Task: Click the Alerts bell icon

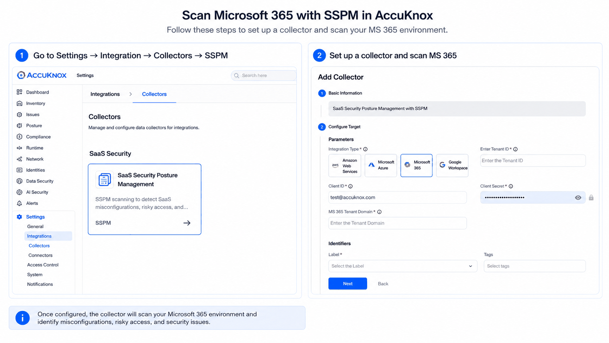Action: [x=19, y=203]
